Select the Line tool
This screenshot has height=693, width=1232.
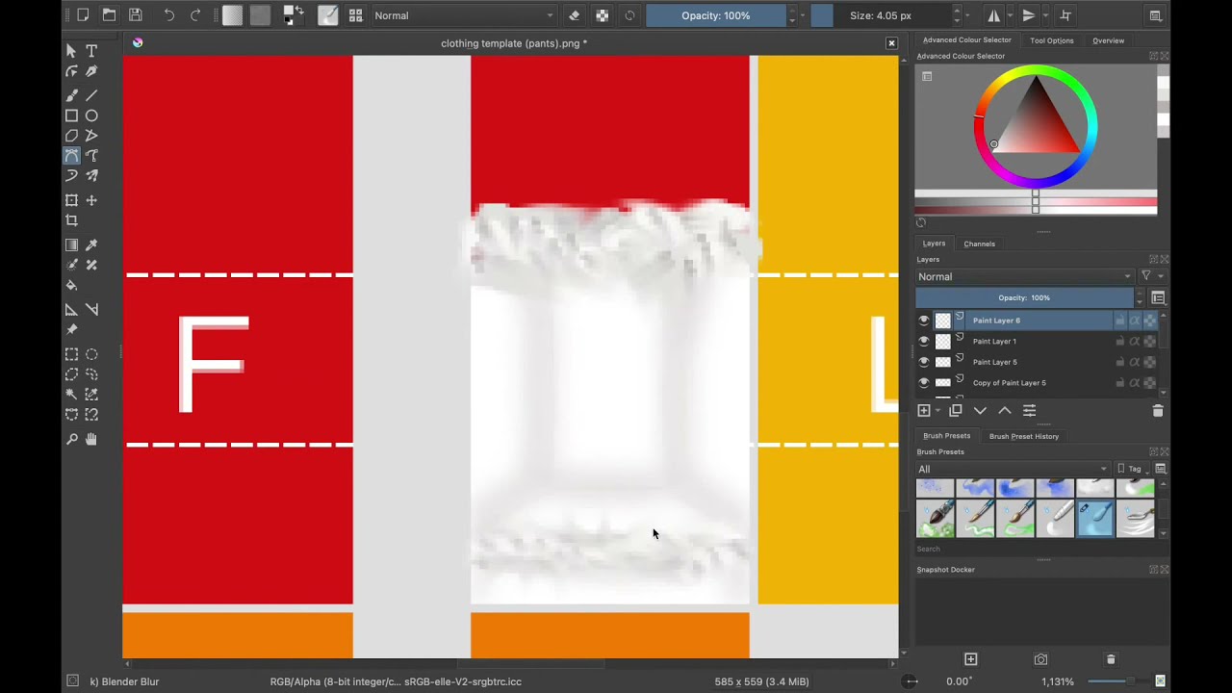(x=91, y=95)
